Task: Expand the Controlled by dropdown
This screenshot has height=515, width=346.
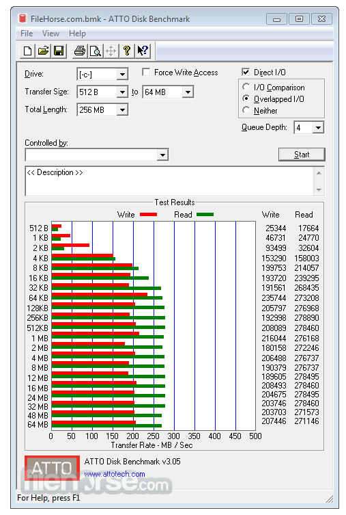Action: pyautogui.click(x=162, y=155)
